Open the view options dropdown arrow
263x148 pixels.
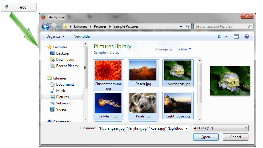226,36
